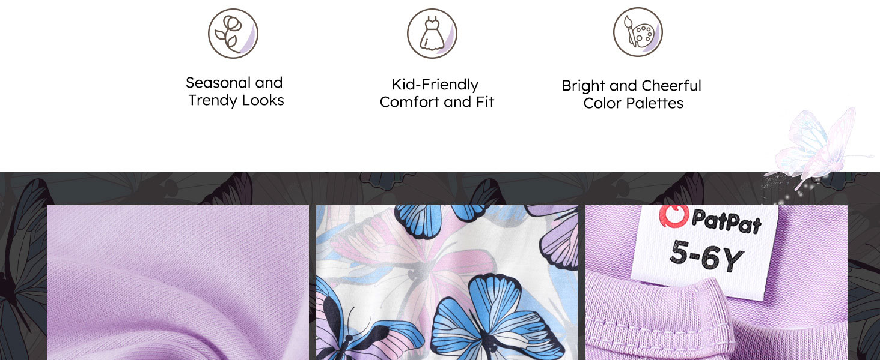The height and width of the screenshot is (360, 880).
Task: Select the "Seasonal and Trendy Looks" text
Action: [x=235, y=91]
